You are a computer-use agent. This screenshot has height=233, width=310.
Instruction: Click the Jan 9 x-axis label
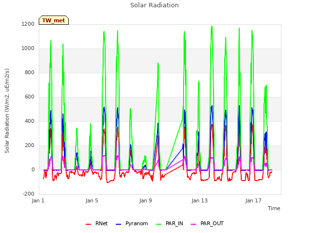tap(145, 200)
